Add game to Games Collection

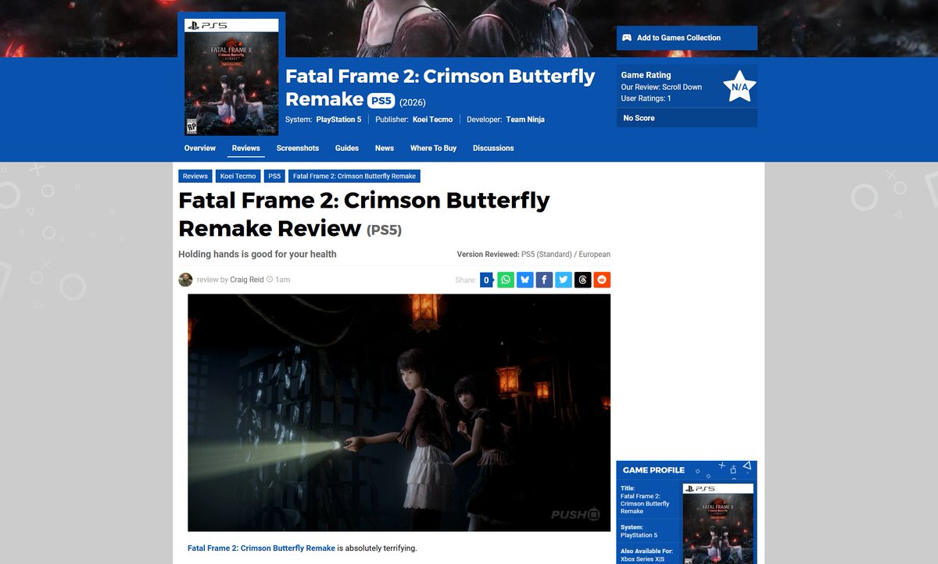tap(687, 37)
